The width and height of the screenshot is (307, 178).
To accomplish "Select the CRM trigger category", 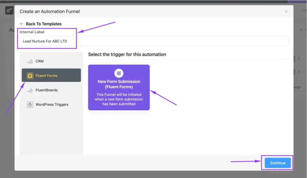I will [x=51, y=61].
